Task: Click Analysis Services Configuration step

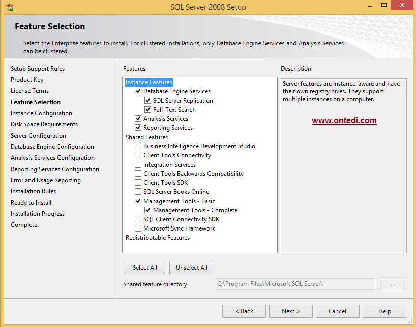Action: [52, 158]
